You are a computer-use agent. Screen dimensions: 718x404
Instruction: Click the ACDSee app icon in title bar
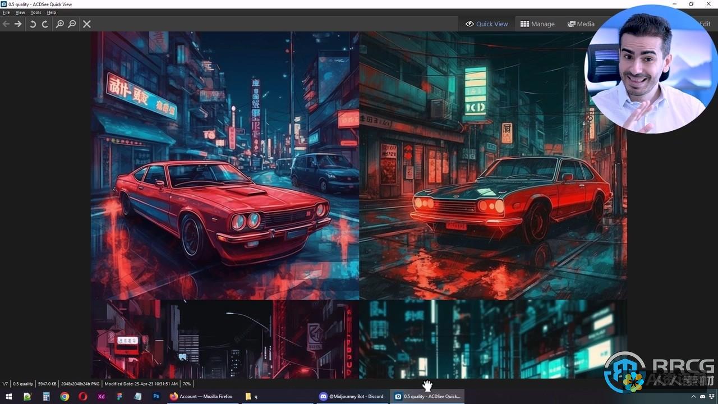[x=4, y=4]
